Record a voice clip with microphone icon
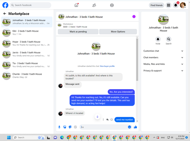This screenshot has height=141, width=190. [59, 127]
